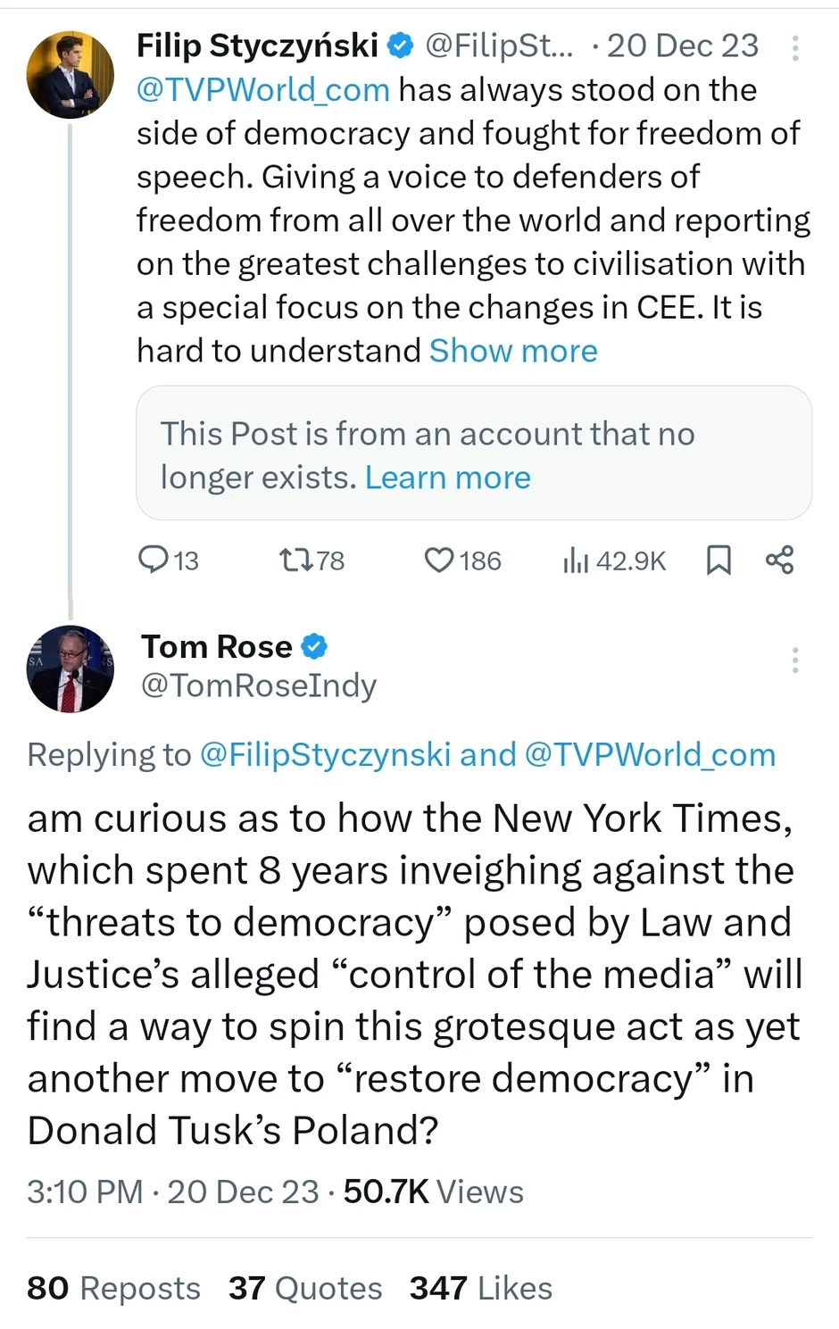Open Learn more about deleted account
This screenshot has width=839, height=1329.
click(x=447, y=478)
